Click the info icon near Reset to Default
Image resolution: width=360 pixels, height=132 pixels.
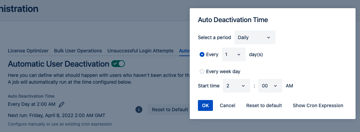(x=139, y=110)
